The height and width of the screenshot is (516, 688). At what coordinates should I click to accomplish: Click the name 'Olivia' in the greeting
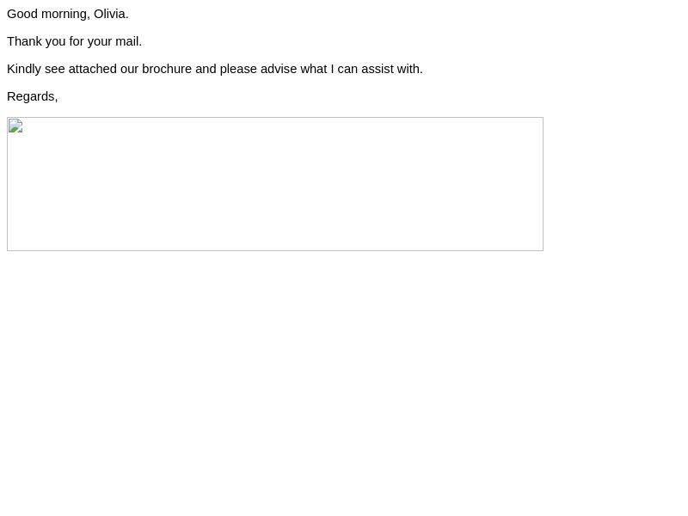point(110,14)
